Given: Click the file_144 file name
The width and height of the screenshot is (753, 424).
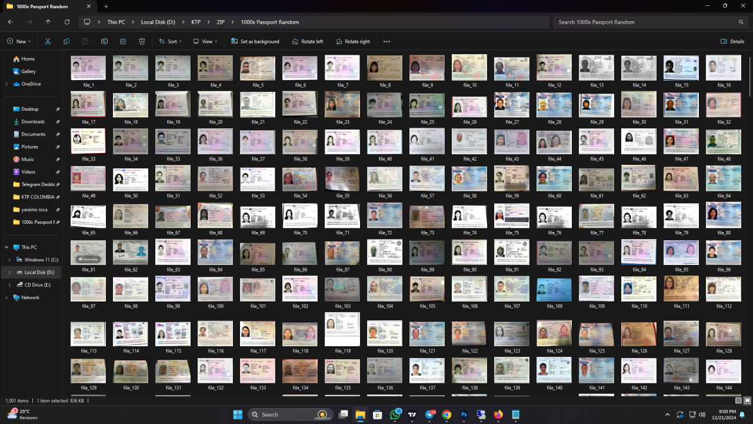Looking at the screenshot, I should [724, 387].
